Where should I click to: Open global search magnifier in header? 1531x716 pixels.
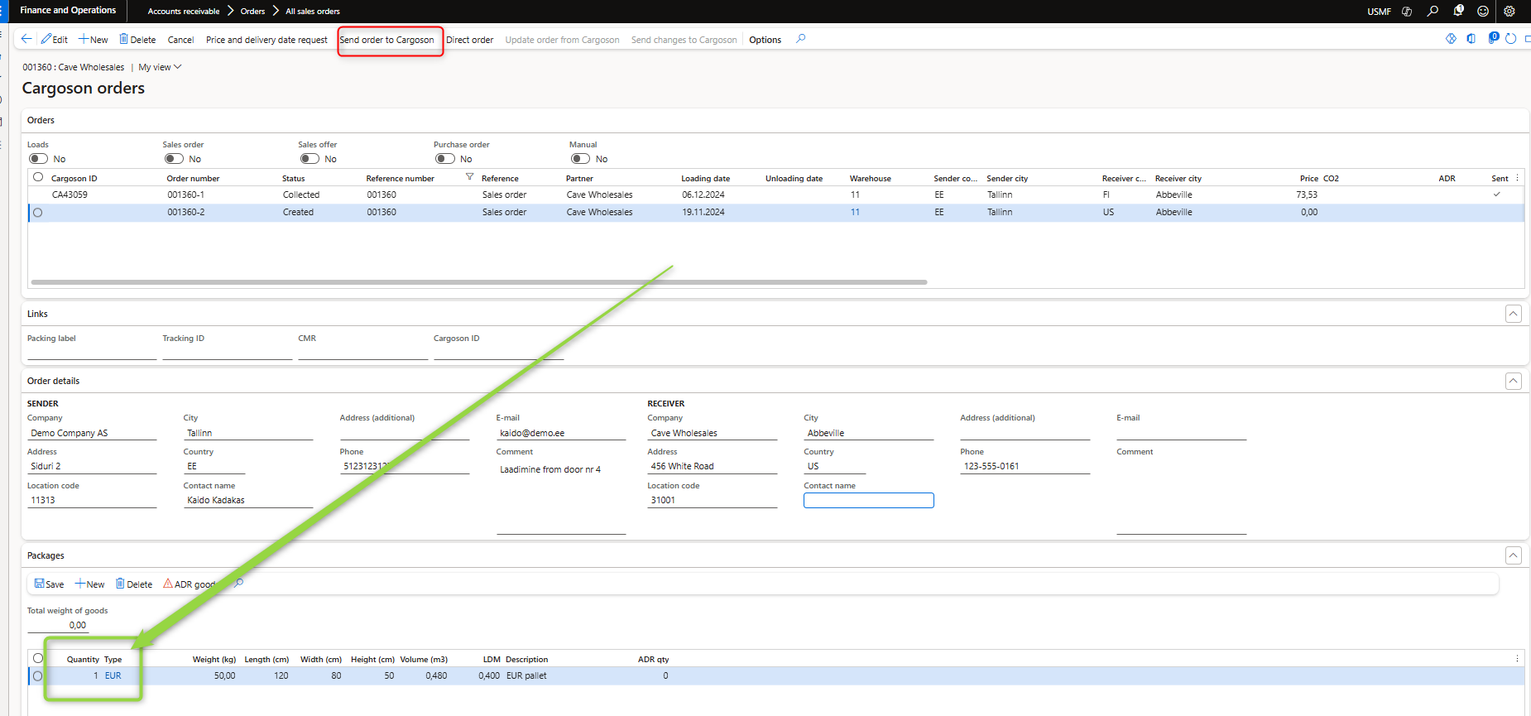coord(1433,12)
